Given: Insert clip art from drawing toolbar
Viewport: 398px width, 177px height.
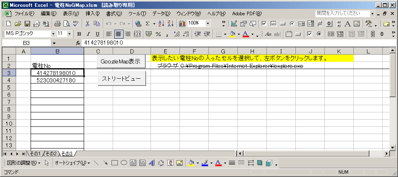Looking at the screenshot, I should [170, 163].
